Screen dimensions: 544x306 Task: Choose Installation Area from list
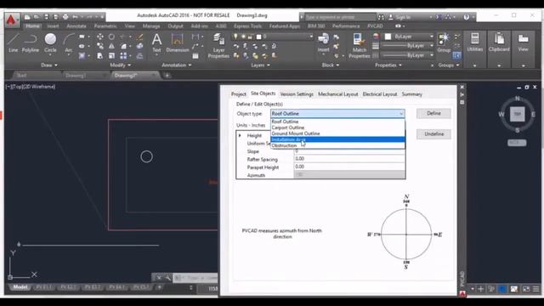point(337,139)
